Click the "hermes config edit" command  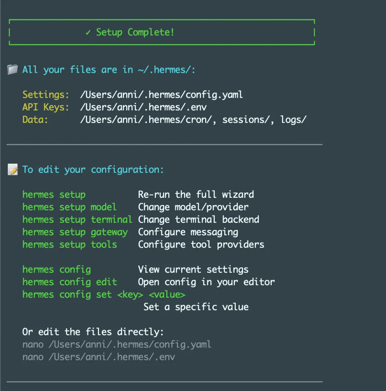pyautogui.click(x=69, y=282)
